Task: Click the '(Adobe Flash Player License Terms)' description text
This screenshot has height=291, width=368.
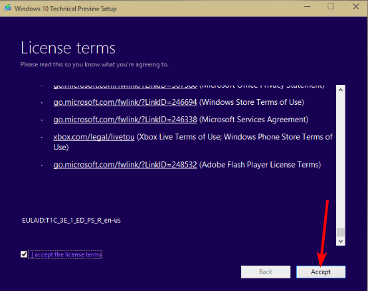Action: (x=260, y=165)
